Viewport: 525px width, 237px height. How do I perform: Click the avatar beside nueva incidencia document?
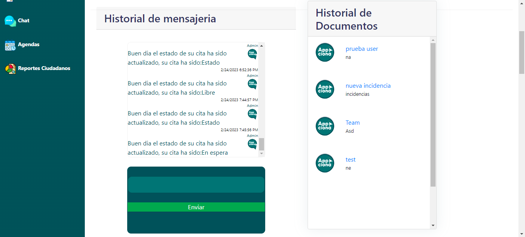(325, 89)
